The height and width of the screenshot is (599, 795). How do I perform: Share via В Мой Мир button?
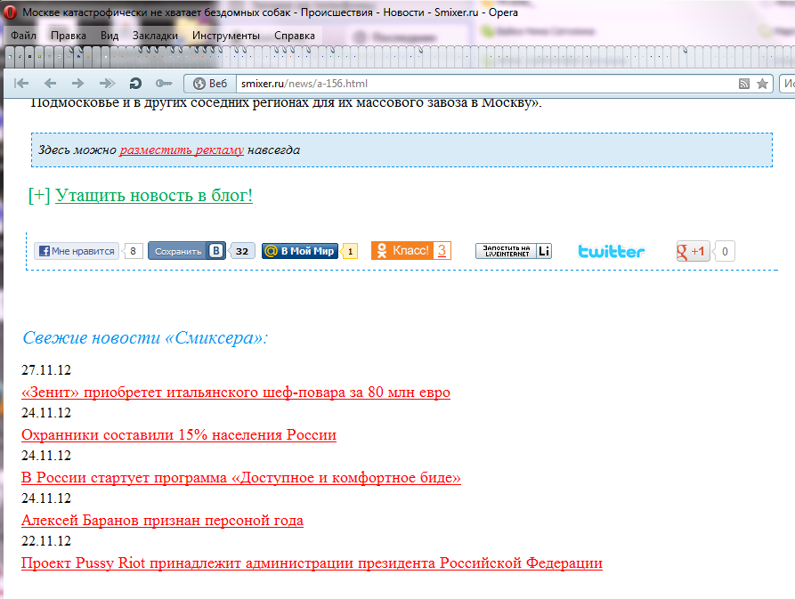[300, 251]
